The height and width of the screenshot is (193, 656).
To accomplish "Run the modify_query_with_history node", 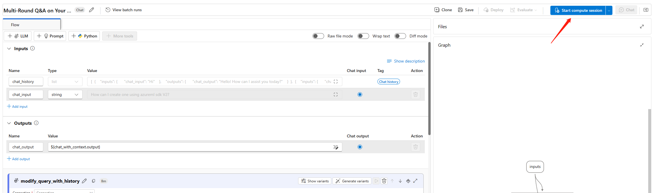I will (376, 181).
